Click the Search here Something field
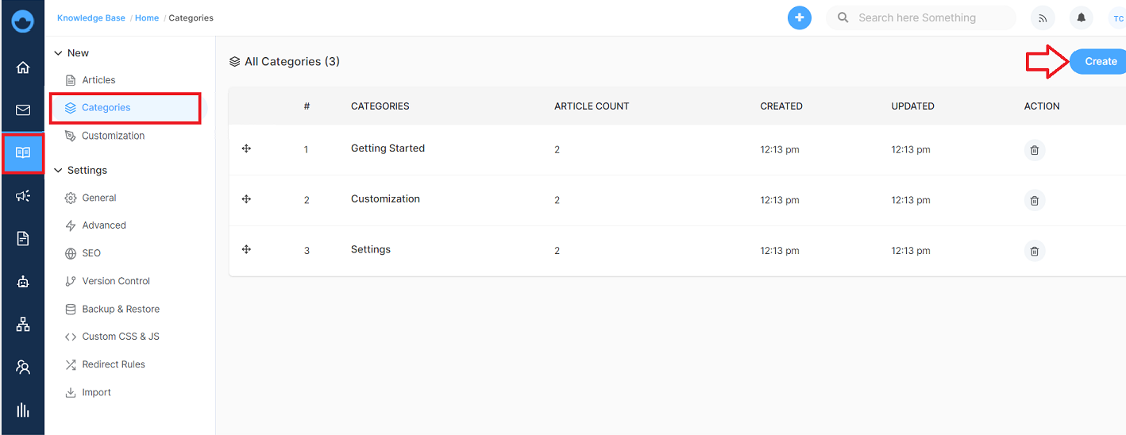Image resolution: width=1126 pixels, height=435 pixels. (921, 17)
